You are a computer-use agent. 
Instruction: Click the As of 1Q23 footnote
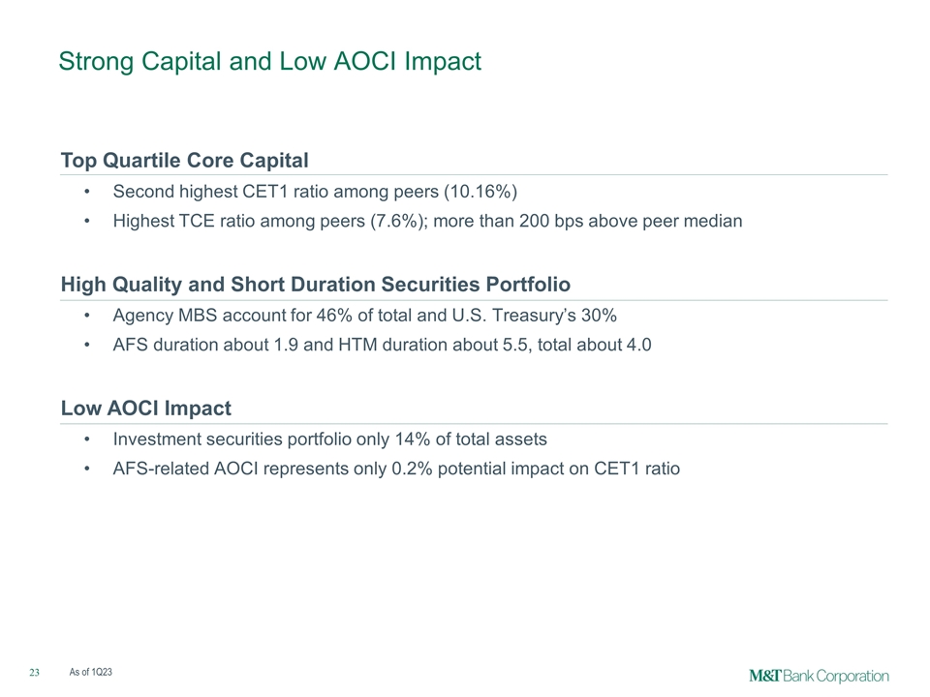point(91,673)
